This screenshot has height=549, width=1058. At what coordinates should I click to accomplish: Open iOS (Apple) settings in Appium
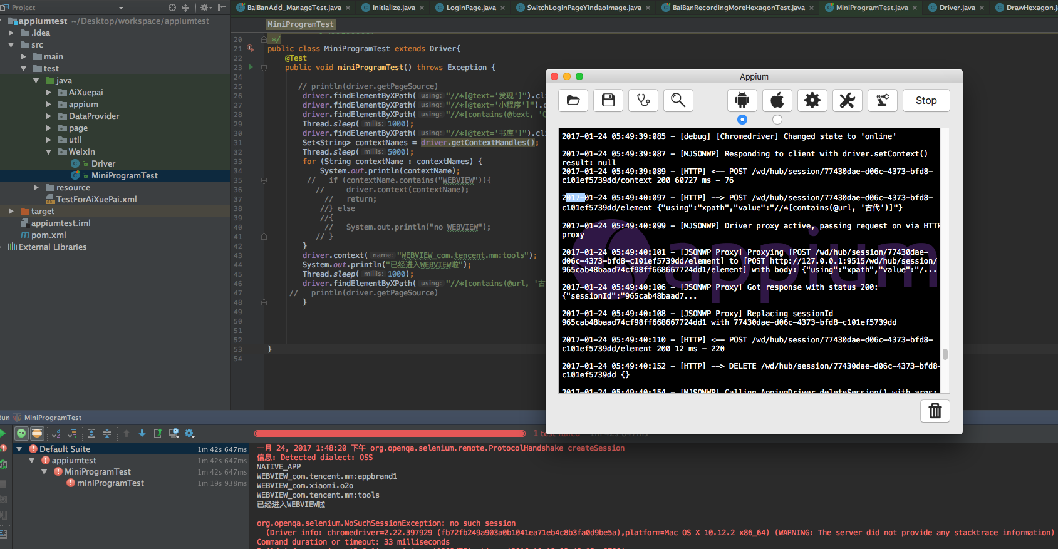777,100
